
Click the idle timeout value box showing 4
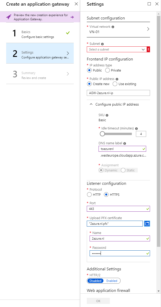pyautogui.click(x=141, y=134)
